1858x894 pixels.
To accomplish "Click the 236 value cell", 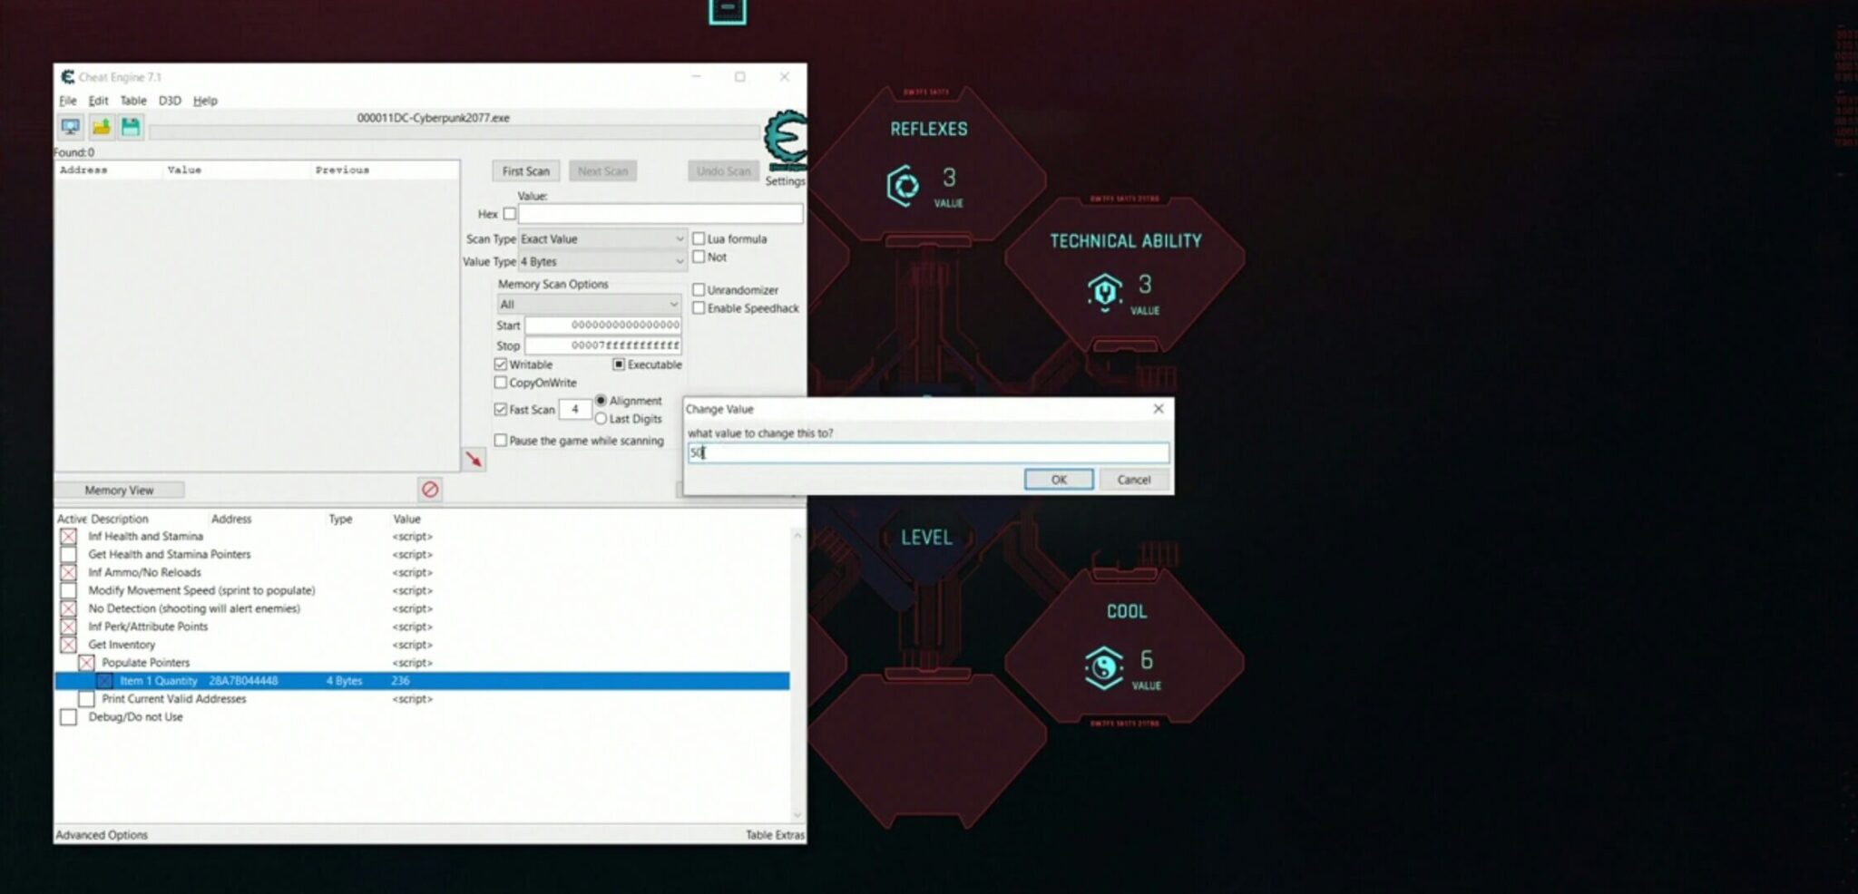I will 401,681.
